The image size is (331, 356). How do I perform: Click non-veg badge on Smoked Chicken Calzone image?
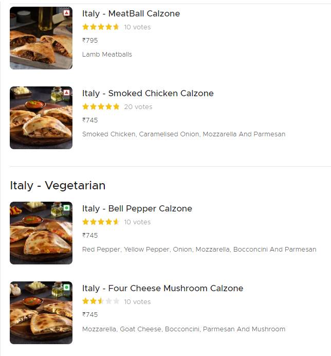click(67, 93)
